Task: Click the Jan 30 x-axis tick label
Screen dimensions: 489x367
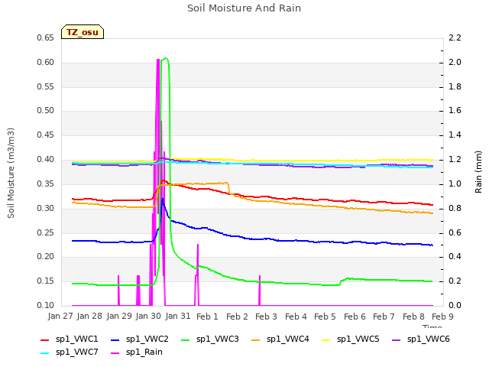Action: tap(148, 316)
